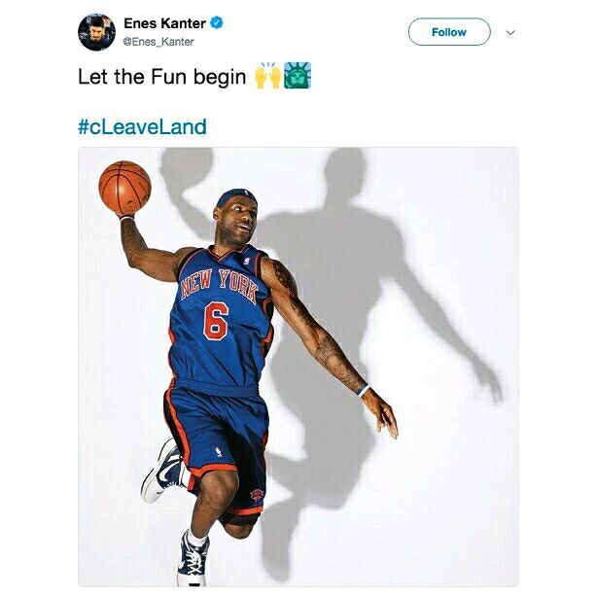Viewport: 596px width, 596px height.
Task: Click the raised Nike sneaker
Action: pyautogui.click(x=162, y=471)
